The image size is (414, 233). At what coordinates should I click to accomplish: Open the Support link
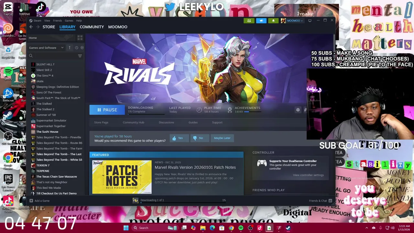217,122
